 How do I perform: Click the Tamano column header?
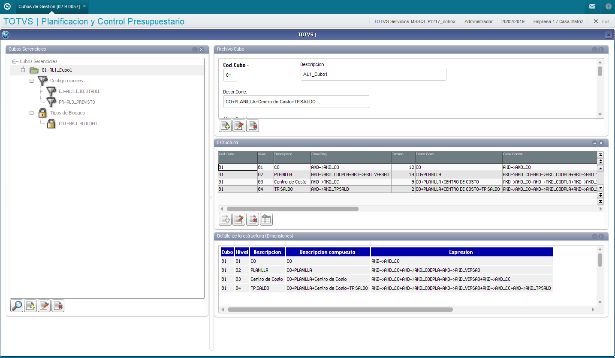[x=403, y=157]
